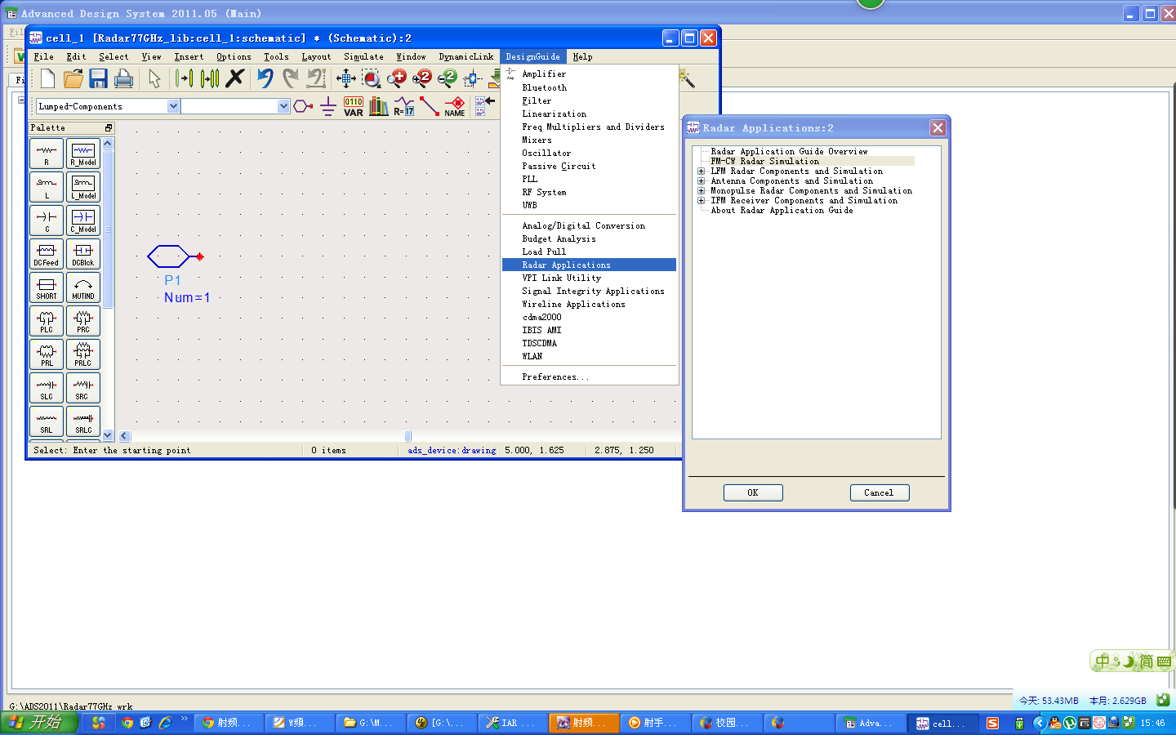Place a DCBlck component from the palette
This screenshot has width=1176, height=735.
(83, 254)
